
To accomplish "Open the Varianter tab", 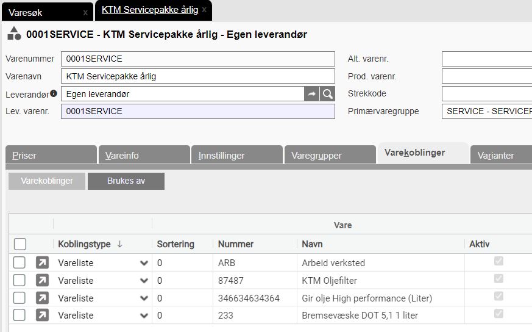I will point(501,155).
